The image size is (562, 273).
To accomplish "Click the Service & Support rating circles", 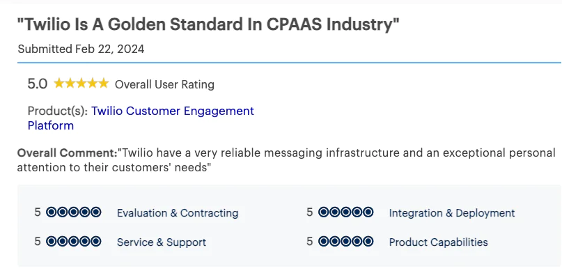I will tap(74, 242).
